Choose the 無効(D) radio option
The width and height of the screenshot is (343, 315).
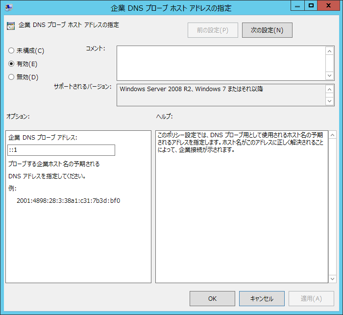pyautogui.click(x=11, y=77)
